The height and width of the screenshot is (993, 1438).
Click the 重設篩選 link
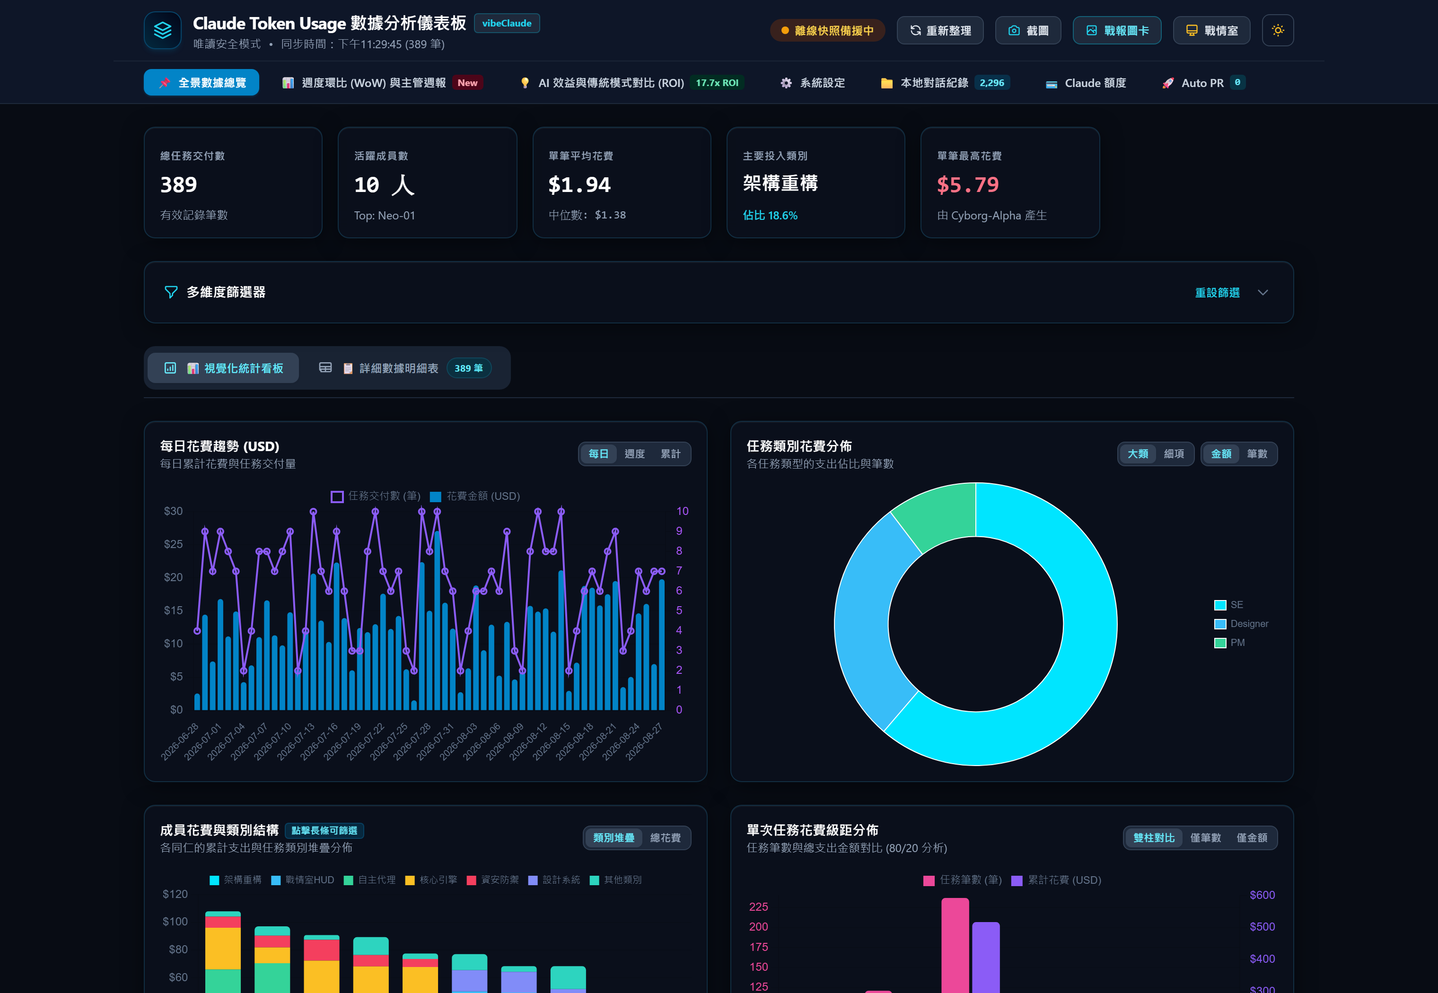point(1217,292)
